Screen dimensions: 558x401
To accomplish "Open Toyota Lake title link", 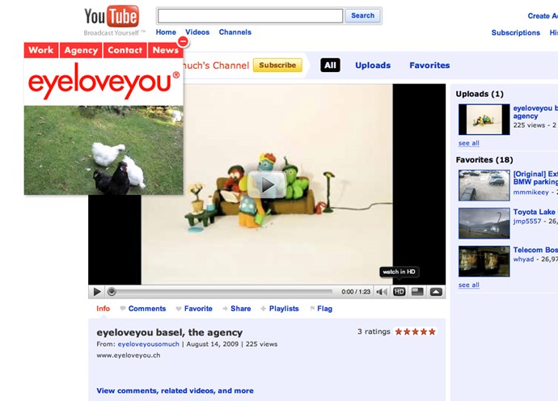I will [535, 212].
